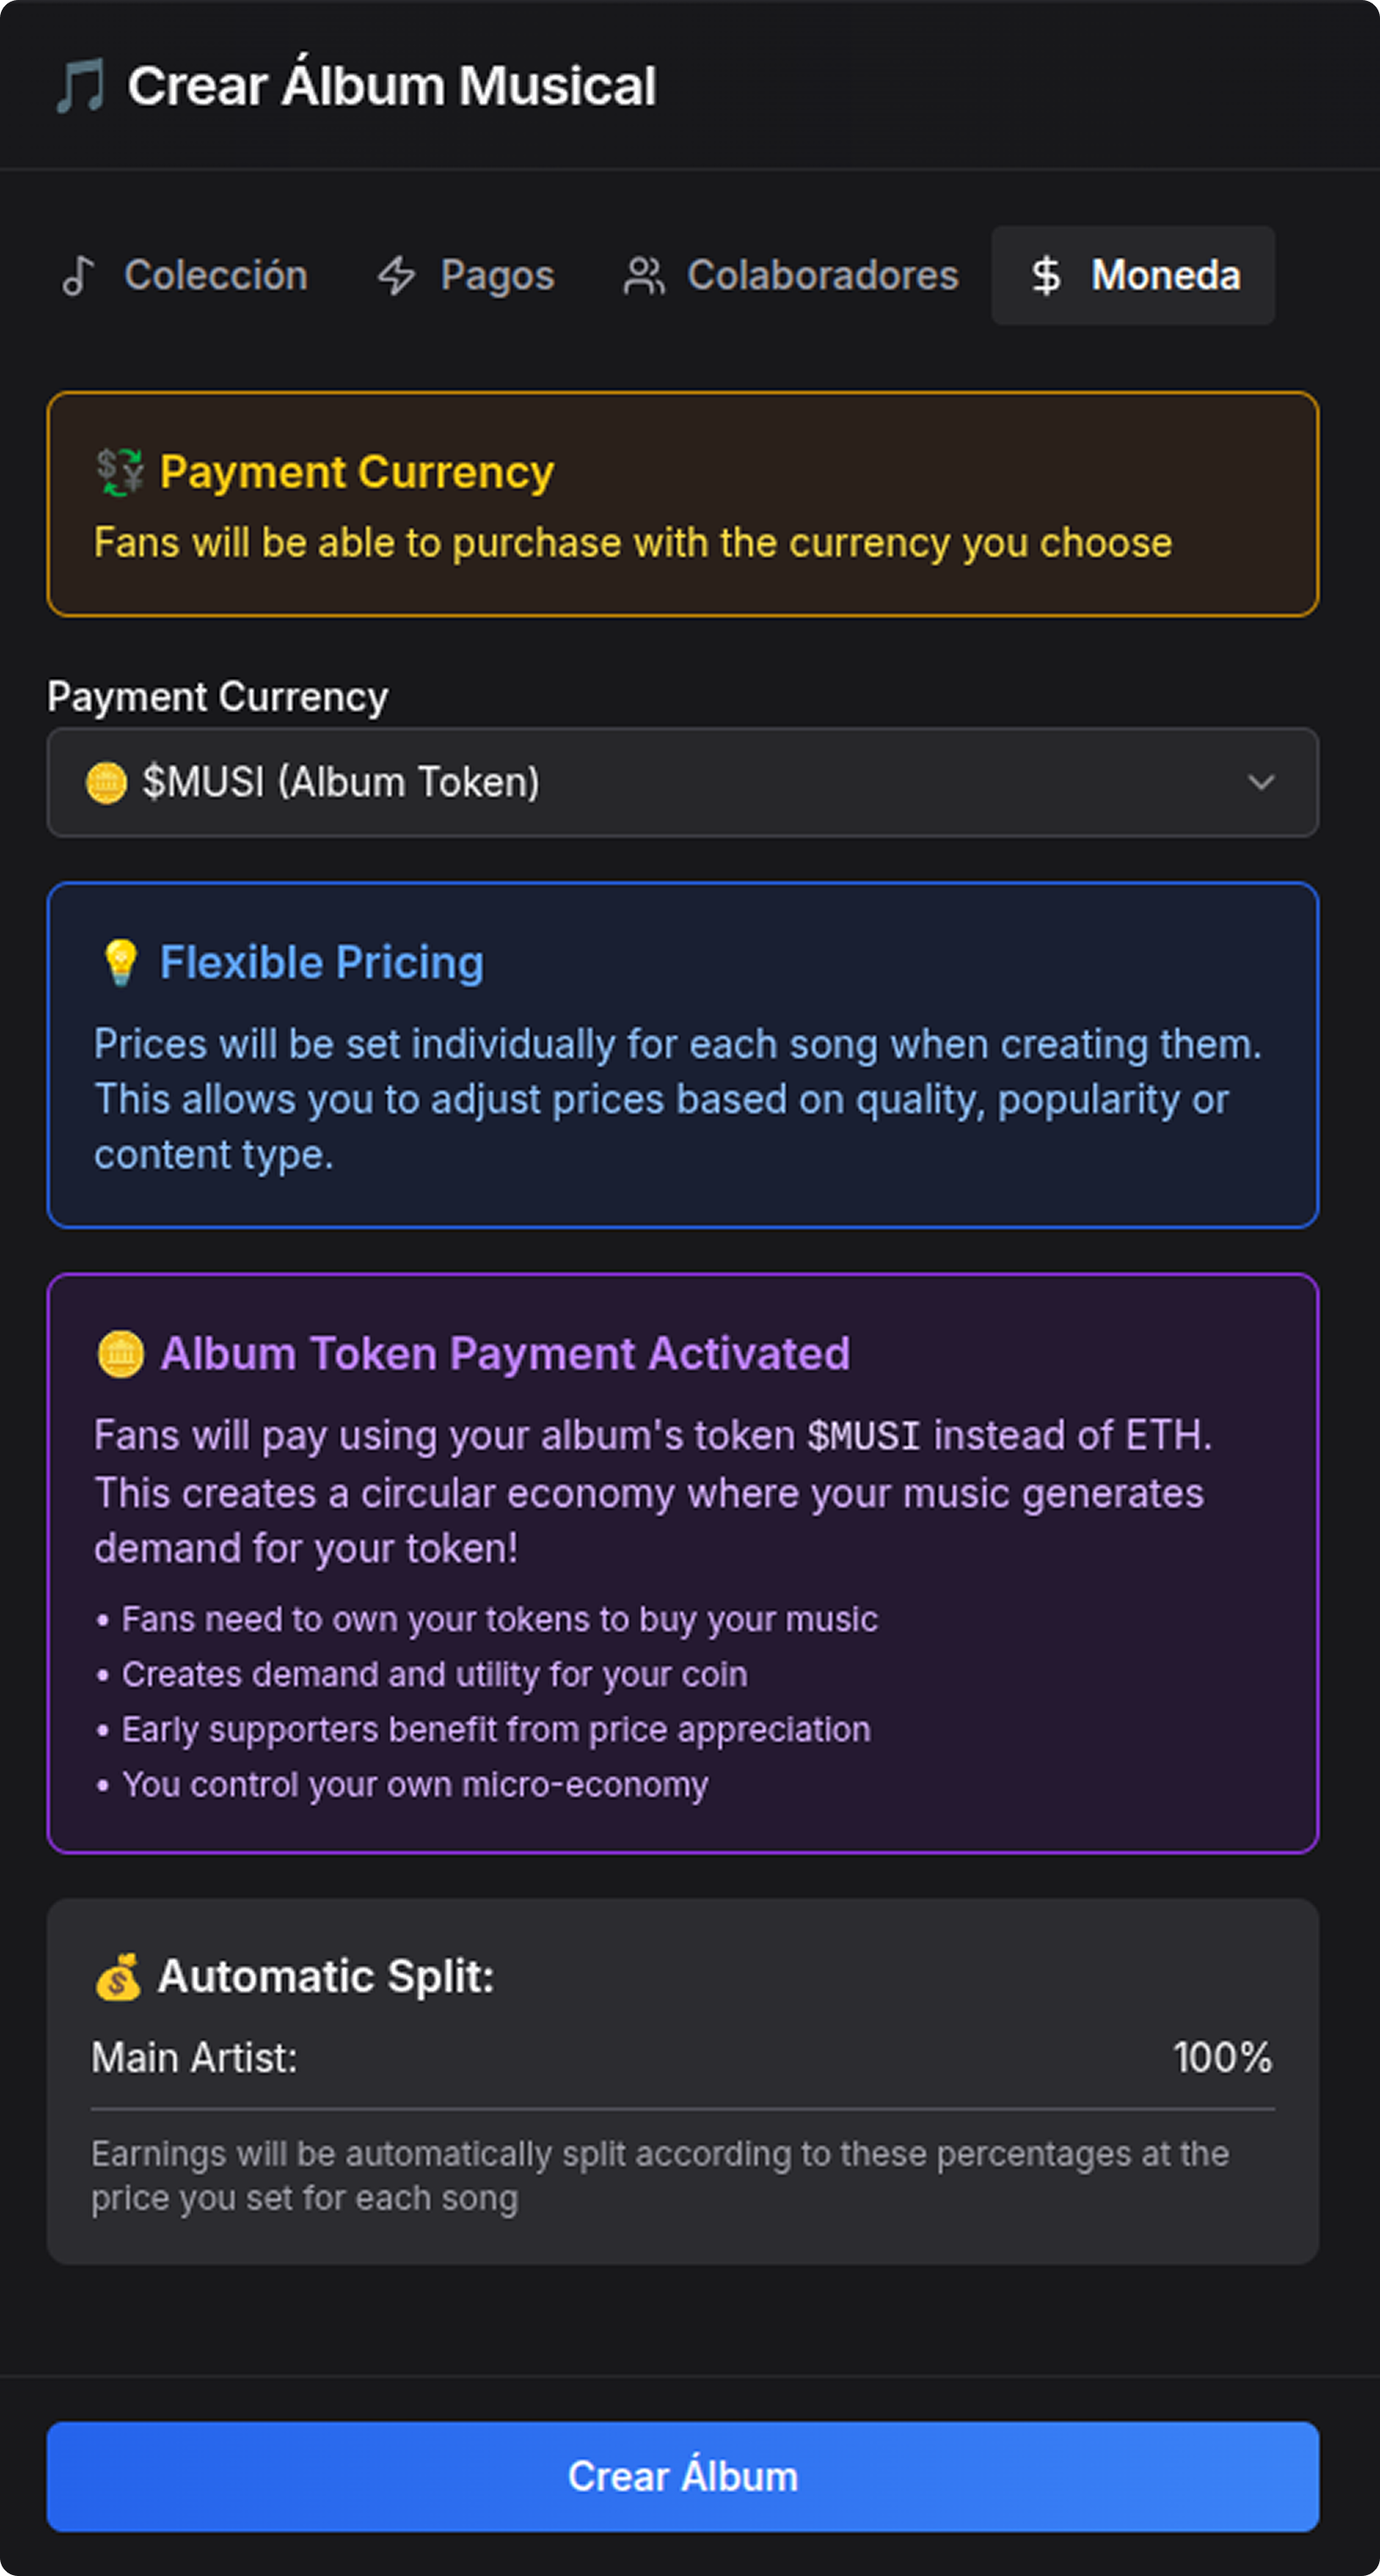Switch to the Colección tab
1380x2576 pixels.
(215, 276)
